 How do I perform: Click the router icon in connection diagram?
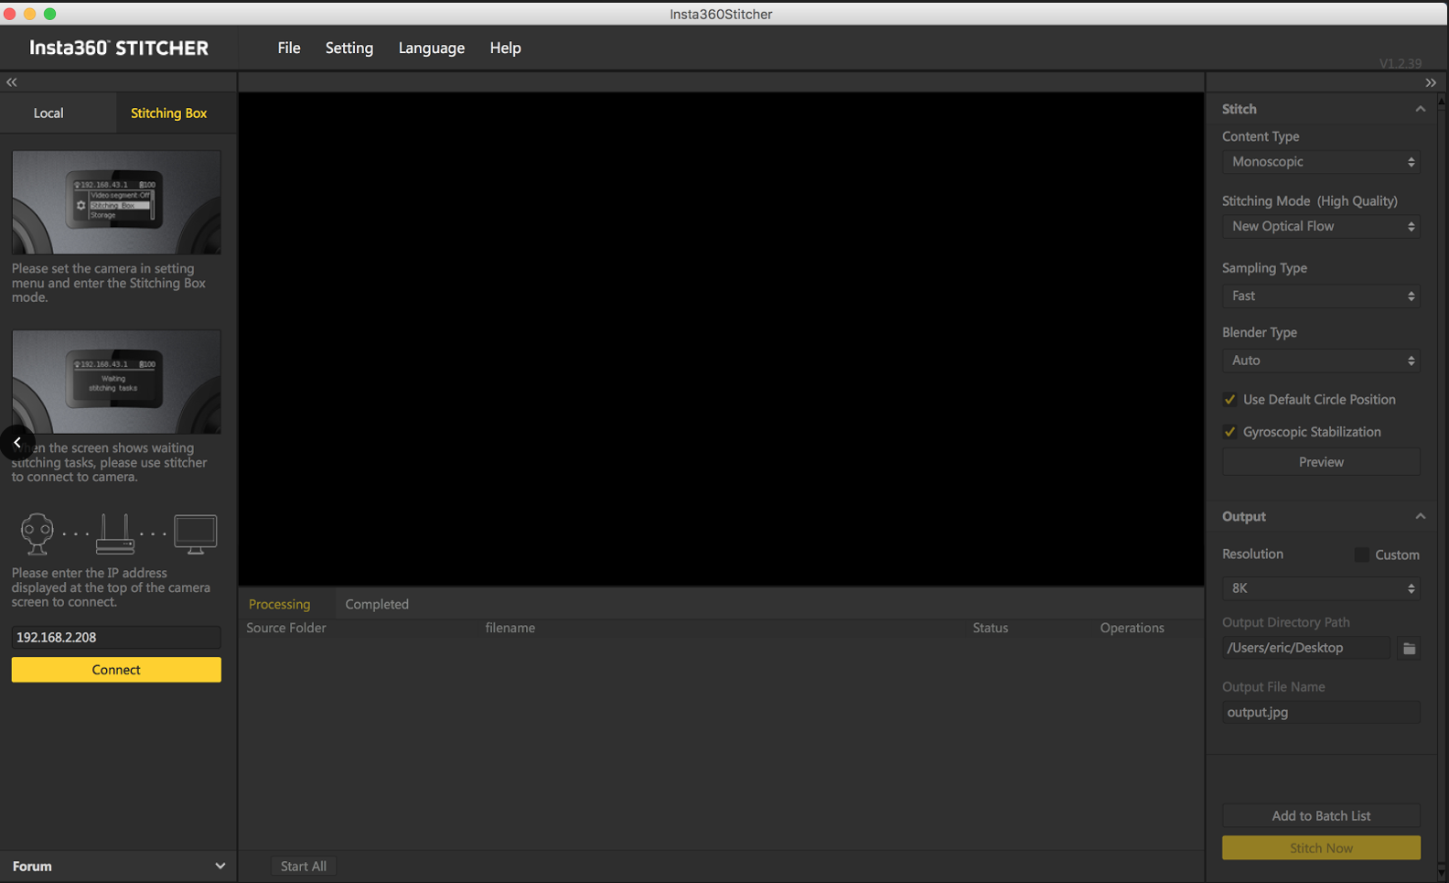[x=115, y=533]
